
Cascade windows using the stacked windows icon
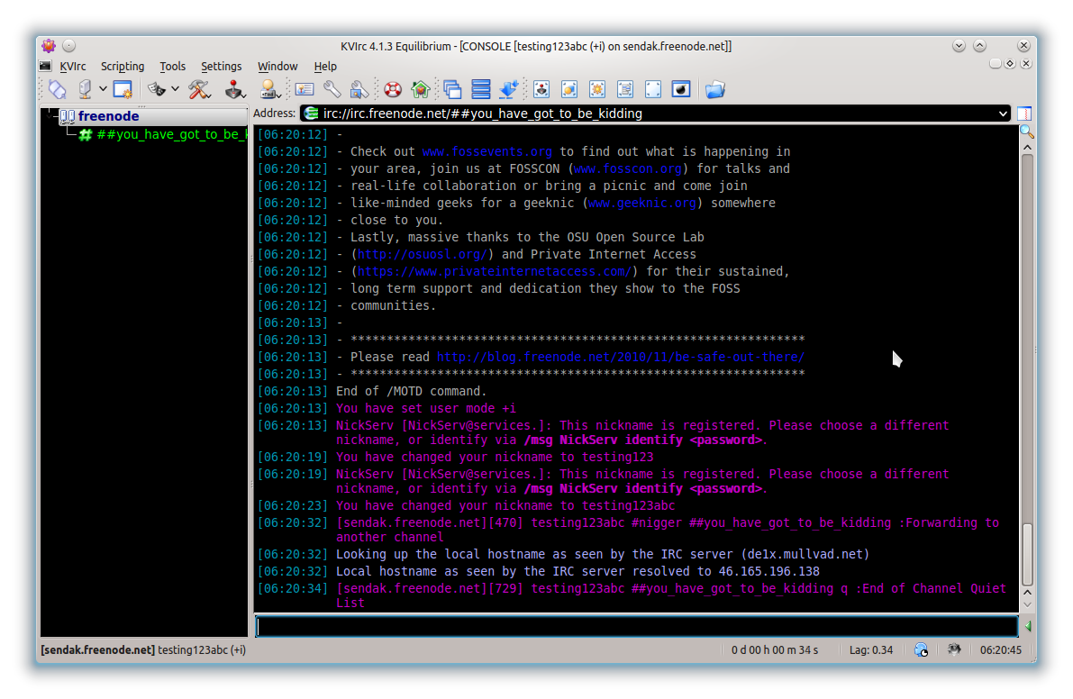(452, 89)
